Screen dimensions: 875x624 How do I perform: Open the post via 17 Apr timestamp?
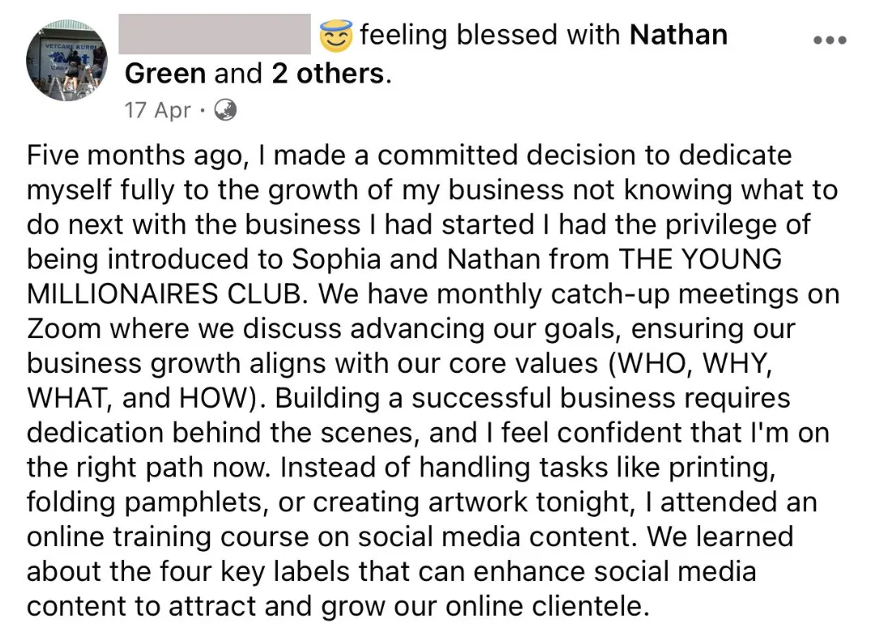(x=158, y=110)
